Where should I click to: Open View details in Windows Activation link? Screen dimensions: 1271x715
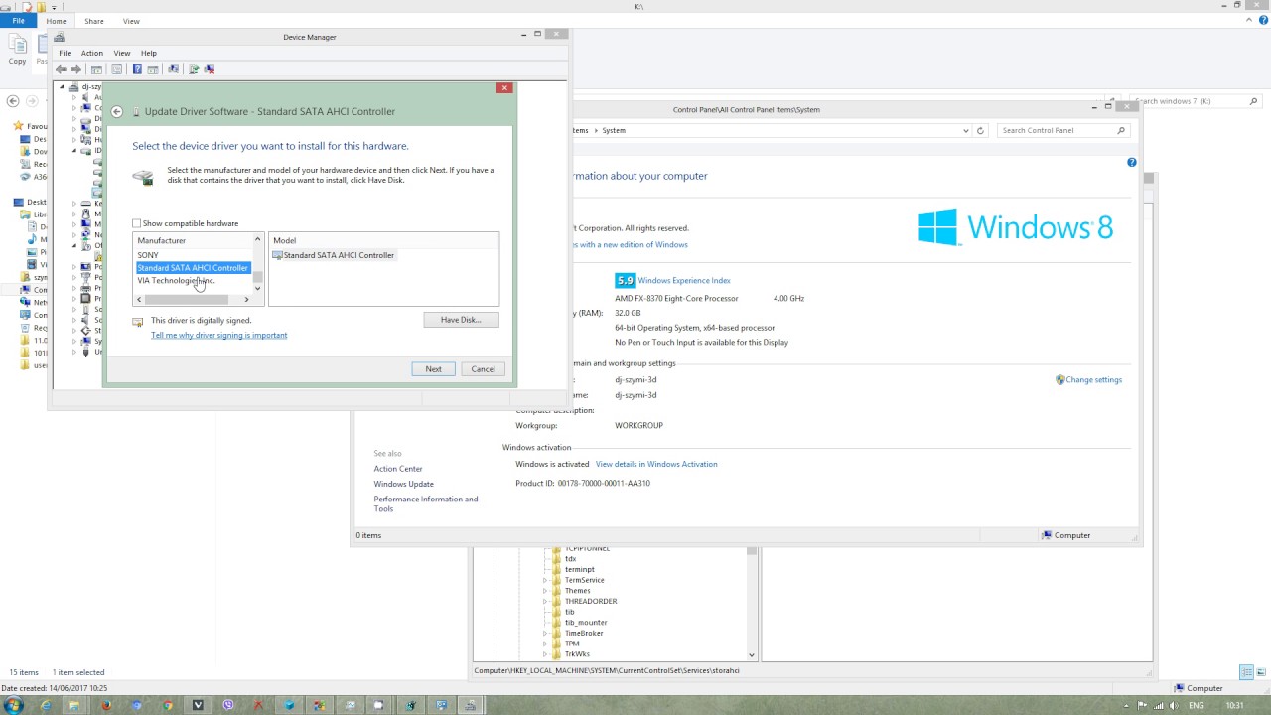tap(656, 464)
